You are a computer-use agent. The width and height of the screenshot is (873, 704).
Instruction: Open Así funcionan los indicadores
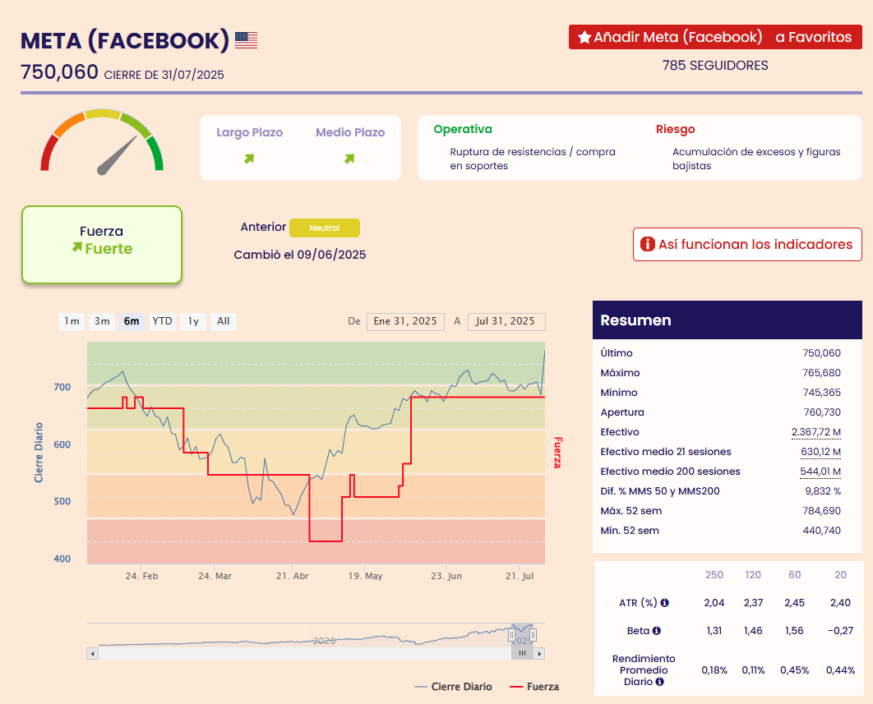pyautogui.click(x=747, y=244)
